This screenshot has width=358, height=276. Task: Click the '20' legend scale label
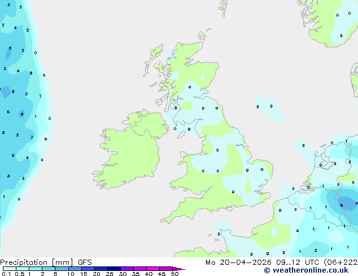tap(97, 274)
